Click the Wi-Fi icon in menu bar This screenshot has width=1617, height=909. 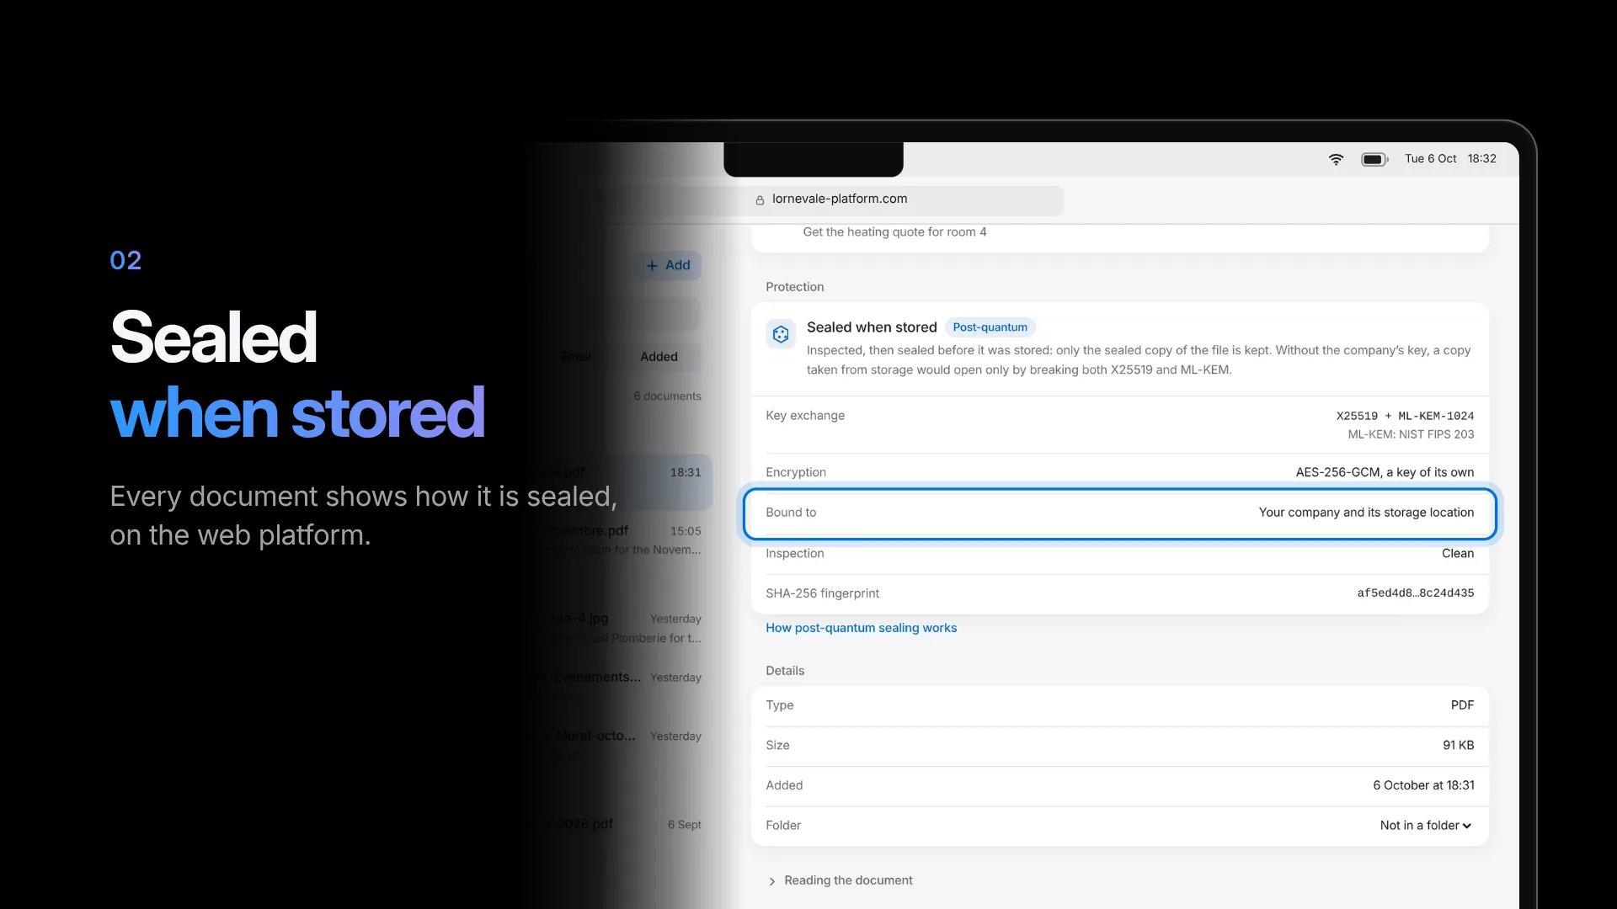pyautogui.click(x=1336, y=159)
